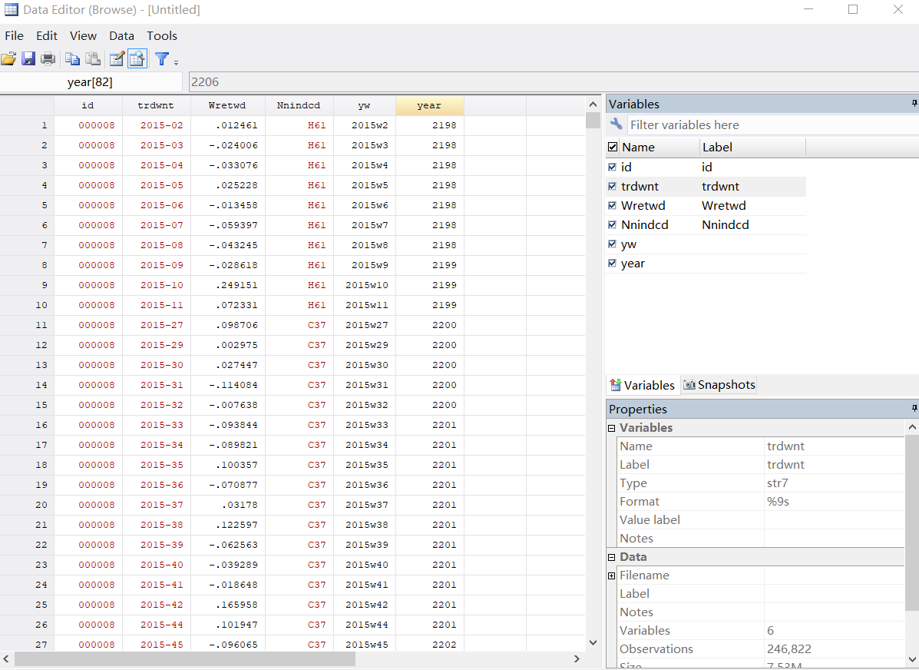Click the Print toolbar icon
This screenshot has height=670, width=919.
point(48,59)
